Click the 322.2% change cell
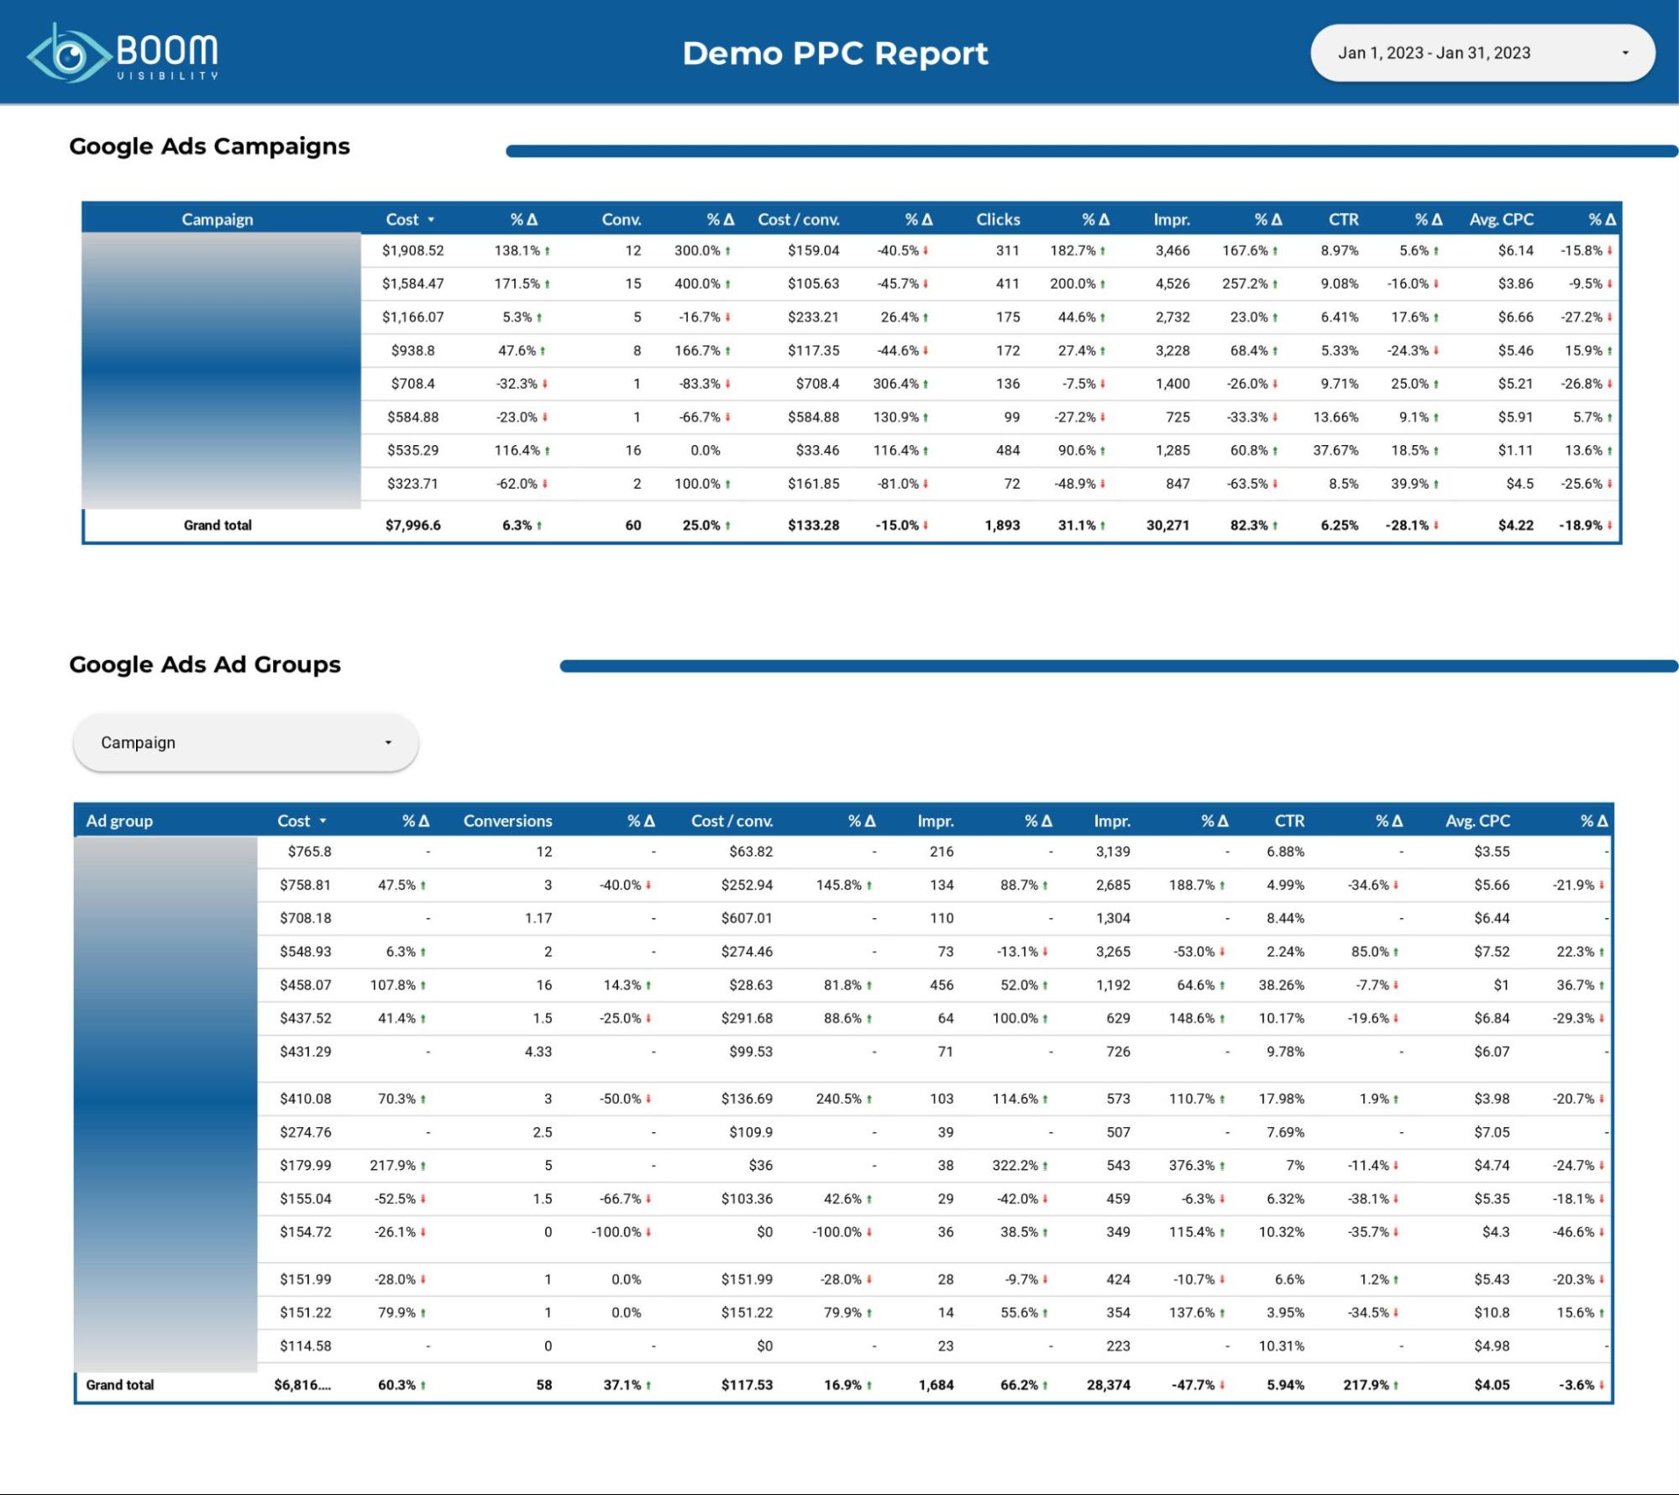The height and width of the screenshot is (1495, 1679). 1021,1165
